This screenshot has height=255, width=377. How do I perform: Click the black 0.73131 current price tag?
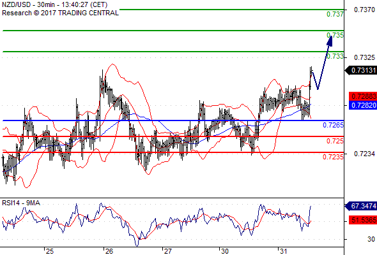click(x=360, y=70)
